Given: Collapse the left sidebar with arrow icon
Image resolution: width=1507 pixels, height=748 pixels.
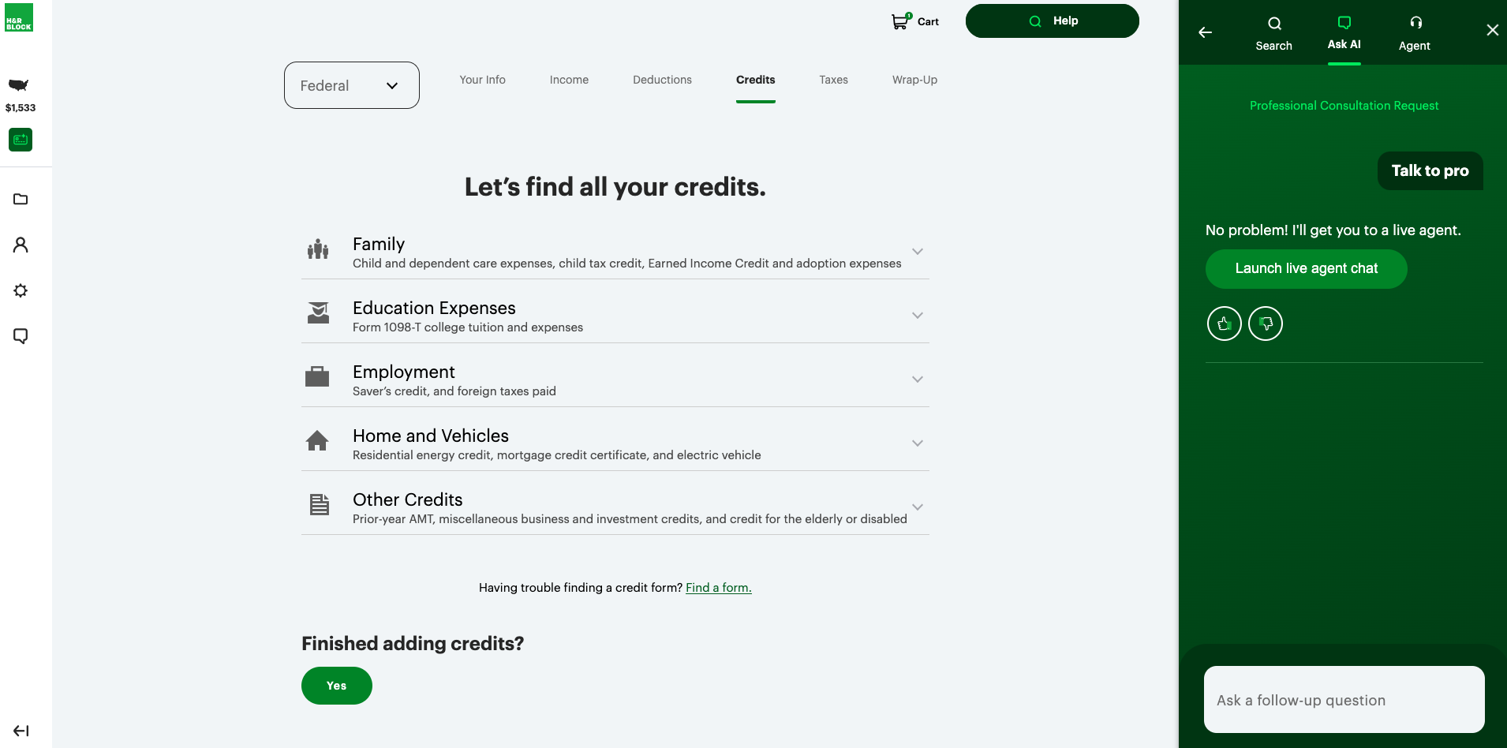Looking at the screenshot, I should click(x=21, y=731).
